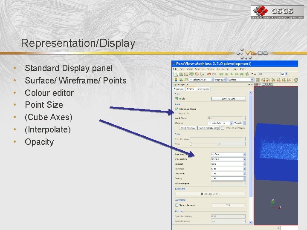Open the Sources menu
The height and width of the screenshot is (230, 307).
[200, 69]
